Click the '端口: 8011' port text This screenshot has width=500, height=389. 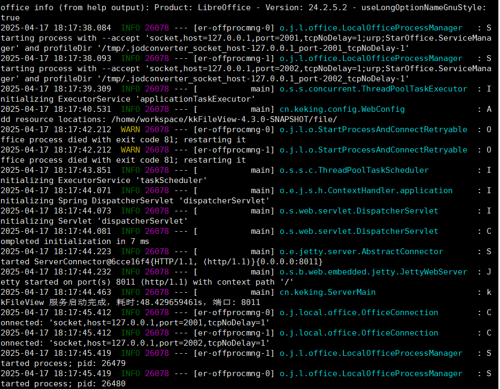[x=236, y=302]
